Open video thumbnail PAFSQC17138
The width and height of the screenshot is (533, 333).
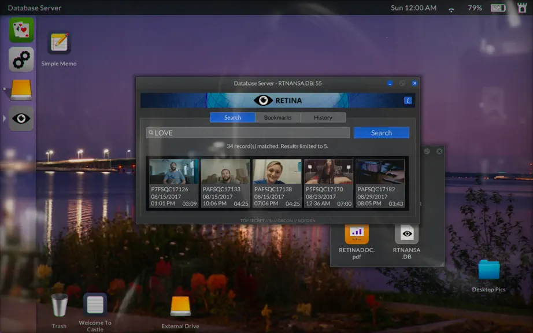coord(277,172)
